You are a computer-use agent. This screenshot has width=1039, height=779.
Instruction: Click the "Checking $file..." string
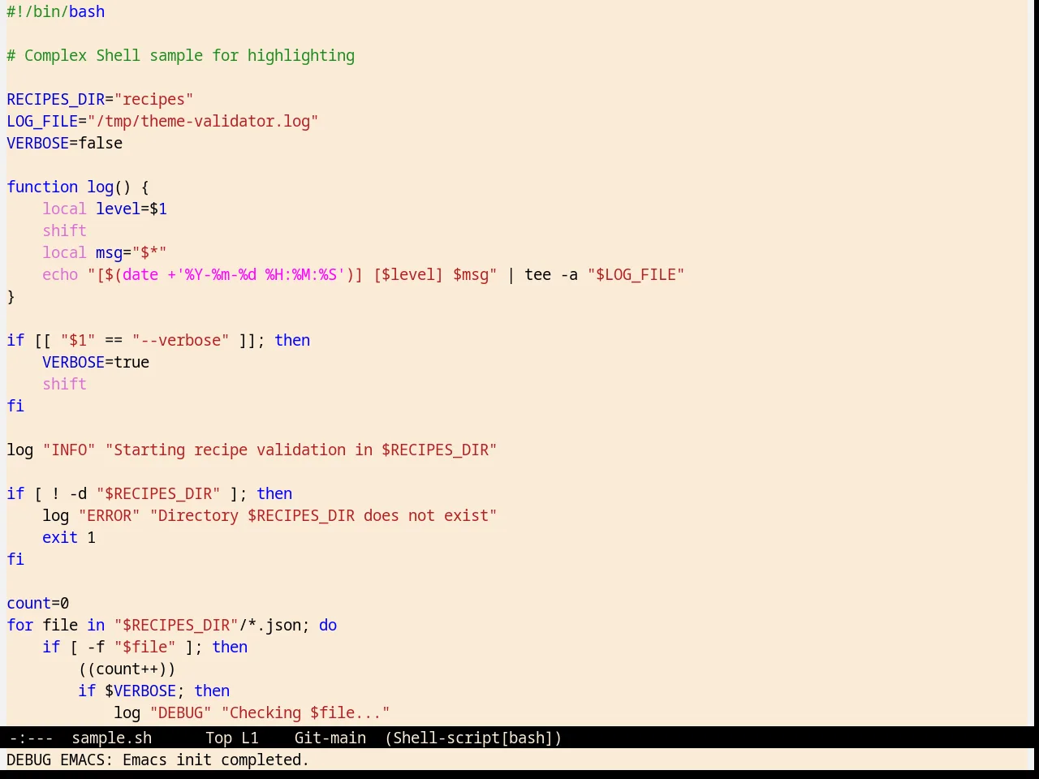click(x=305, y=713)
